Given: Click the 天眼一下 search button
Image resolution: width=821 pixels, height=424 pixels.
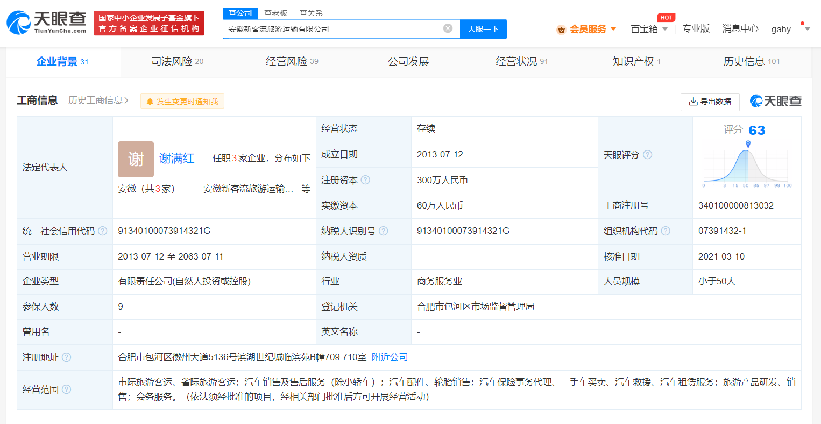Looking at the screenshot, I should (x=483, y=28).
